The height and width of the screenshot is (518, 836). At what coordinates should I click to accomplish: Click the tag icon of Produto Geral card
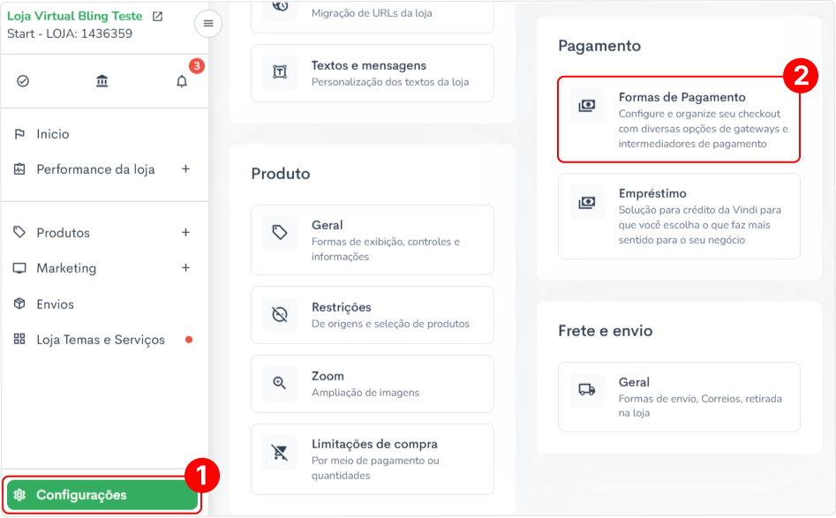click(280, 232)
